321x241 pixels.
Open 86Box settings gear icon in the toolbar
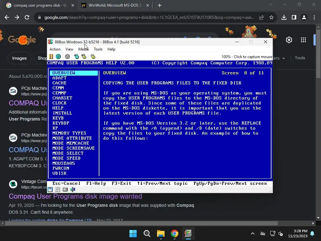click(x=93, y=56)
